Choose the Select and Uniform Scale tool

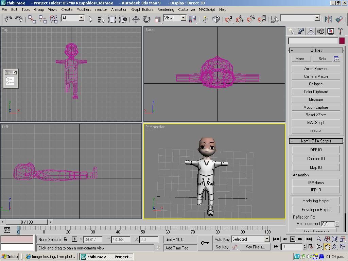pyautogui.click(x=157, y=19)
